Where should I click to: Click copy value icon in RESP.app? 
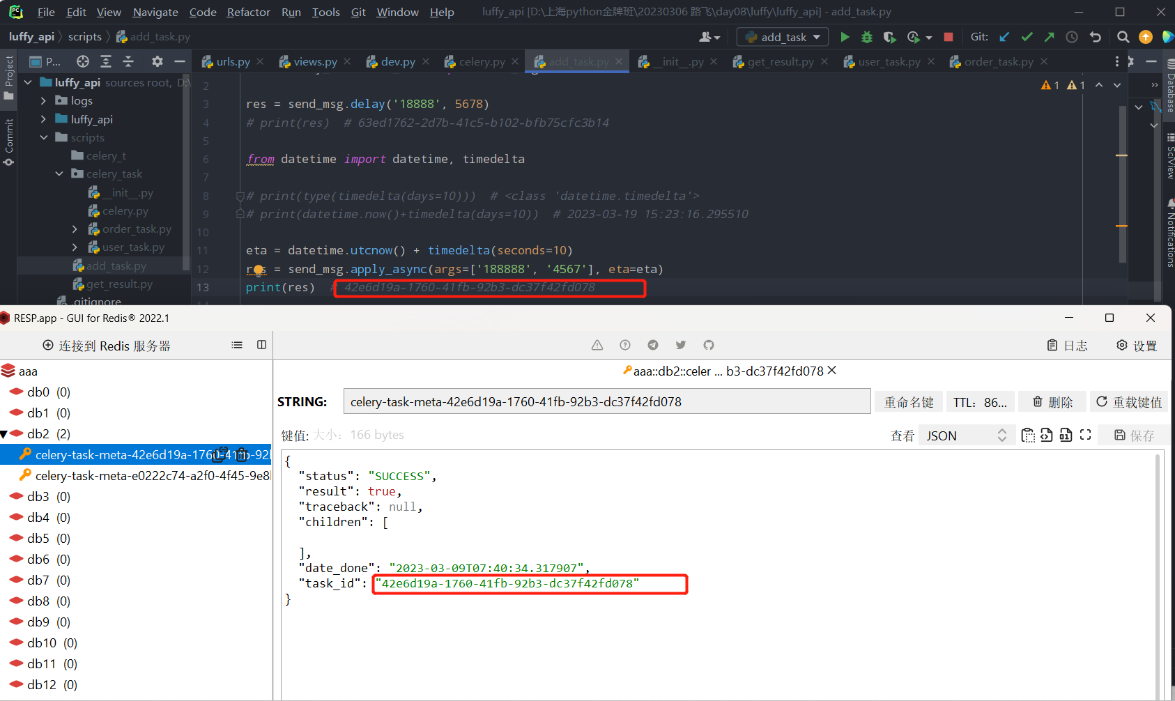(x=1028, y=435)
